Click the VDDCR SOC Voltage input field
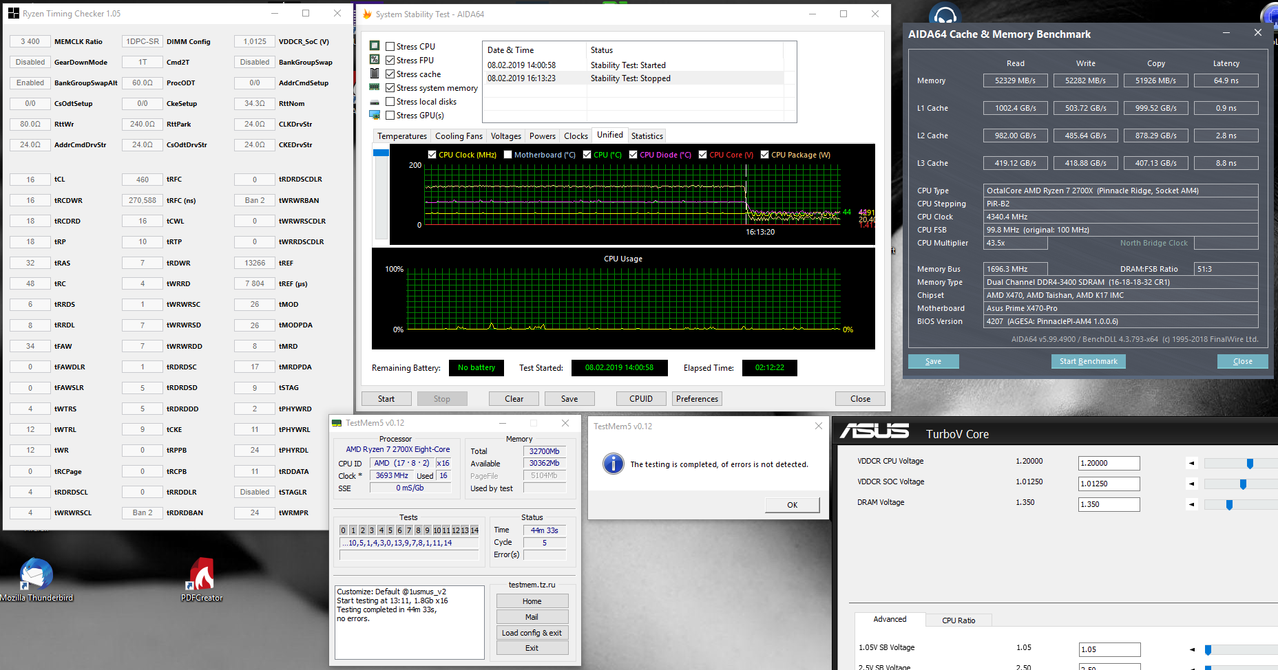This screenshot has height=670, width=1278. click(x=1109, y=484)
